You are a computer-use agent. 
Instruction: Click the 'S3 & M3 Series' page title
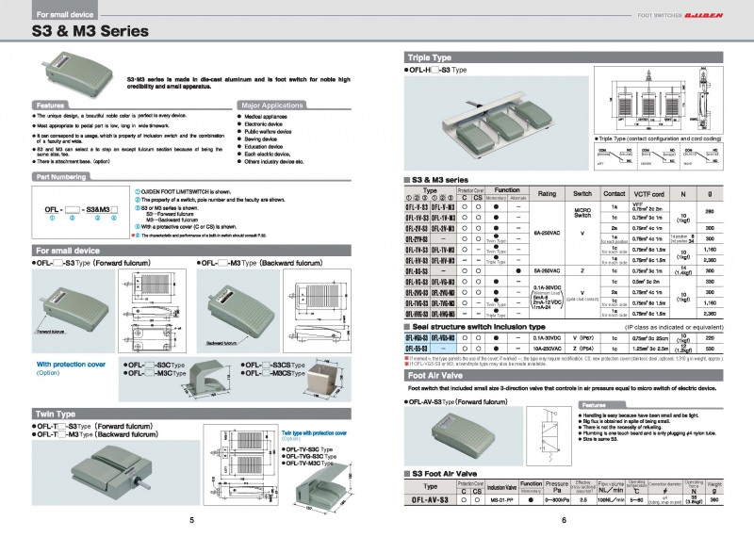pos(90,31)
